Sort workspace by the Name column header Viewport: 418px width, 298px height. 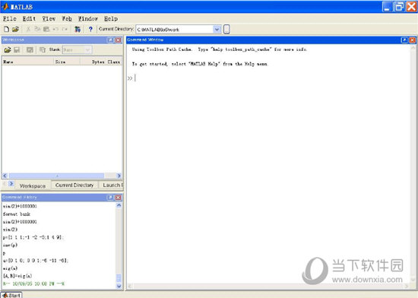coord(28,62)
